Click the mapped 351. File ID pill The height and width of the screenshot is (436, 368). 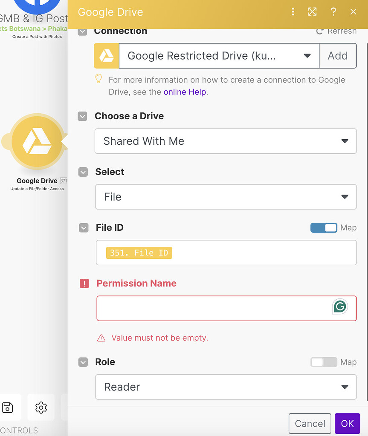139,252
